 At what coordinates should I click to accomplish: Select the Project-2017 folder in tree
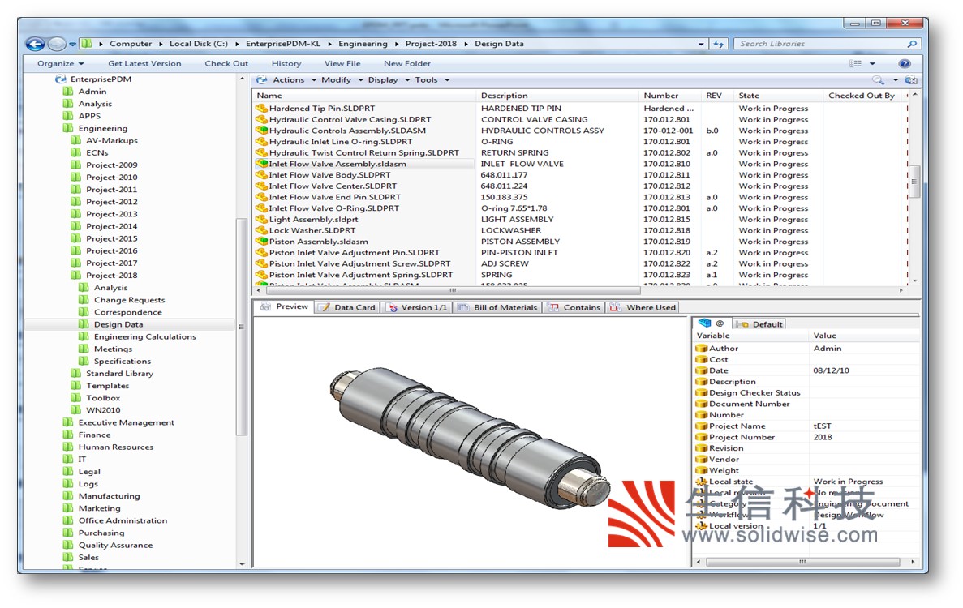(x=111, y=263)
